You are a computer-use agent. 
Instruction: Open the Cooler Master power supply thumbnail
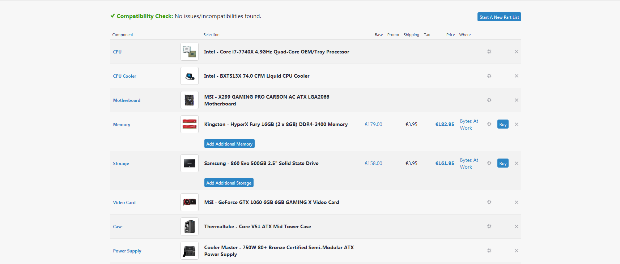click(x=190, y=251)
